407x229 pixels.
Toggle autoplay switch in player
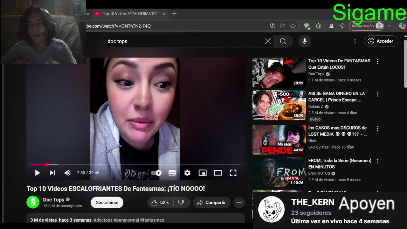(156, 173)
